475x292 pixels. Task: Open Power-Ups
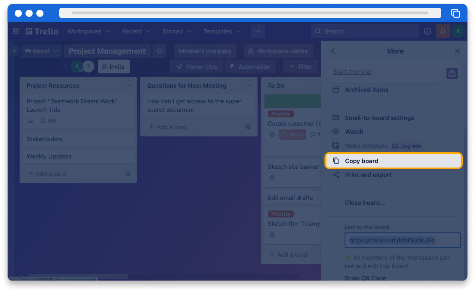[197, 67]
